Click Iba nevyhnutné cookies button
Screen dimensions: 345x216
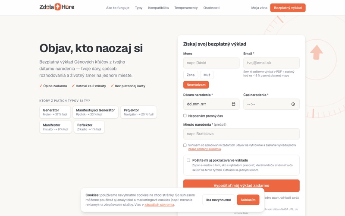(x=219, y=200)
